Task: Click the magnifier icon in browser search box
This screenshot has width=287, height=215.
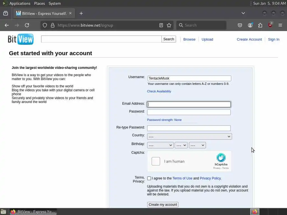Action: pos(181,25)
